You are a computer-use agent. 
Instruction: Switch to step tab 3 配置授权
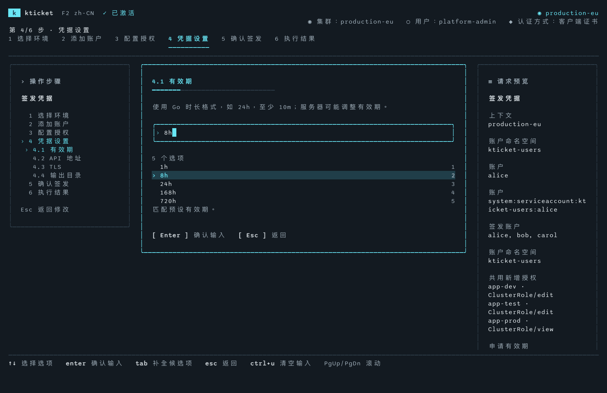pyautogui.click(x=135, y=39)
